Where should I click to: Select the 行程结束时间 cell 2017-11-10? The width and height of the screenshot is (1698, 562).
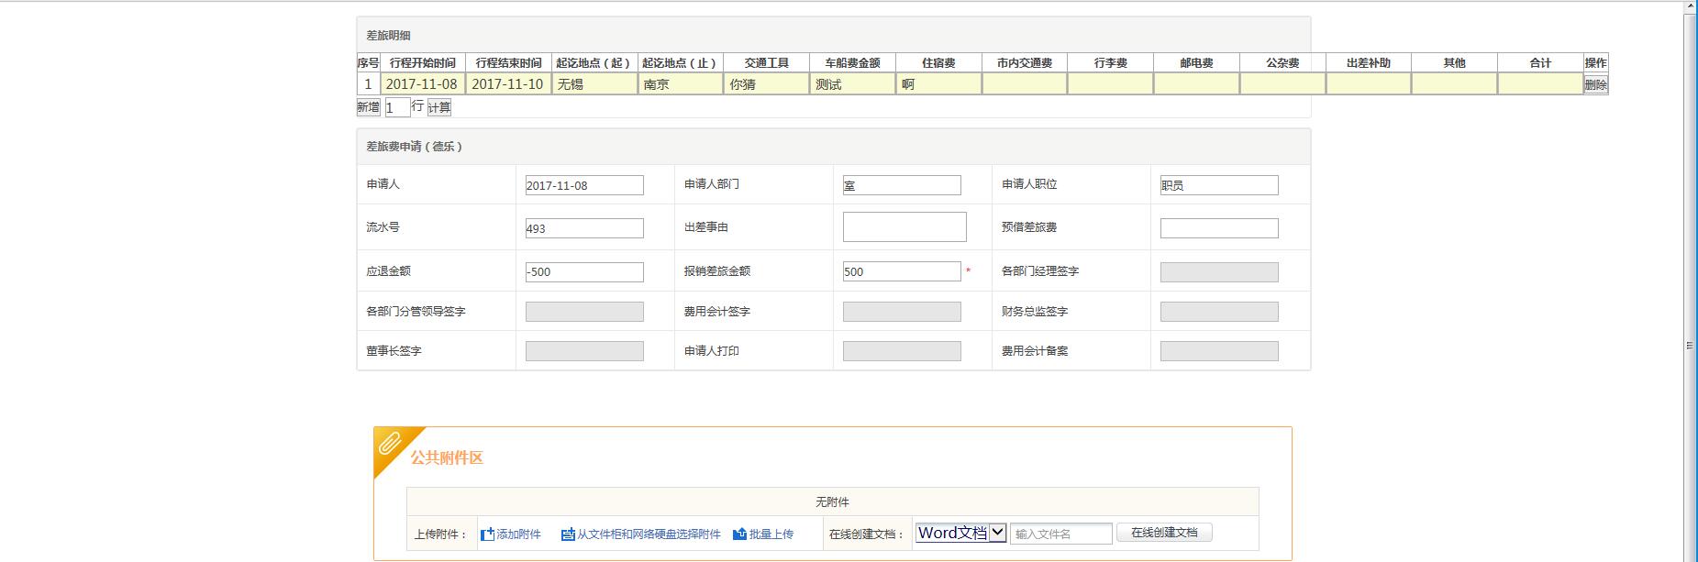(x=507, y=84)
